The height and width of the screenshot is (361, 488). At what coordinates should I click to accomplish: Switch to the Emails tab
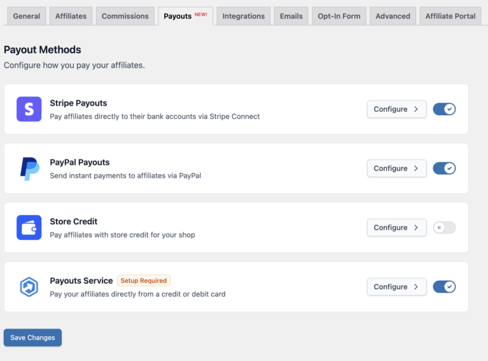pyautogui.click(x=291, y=16)
